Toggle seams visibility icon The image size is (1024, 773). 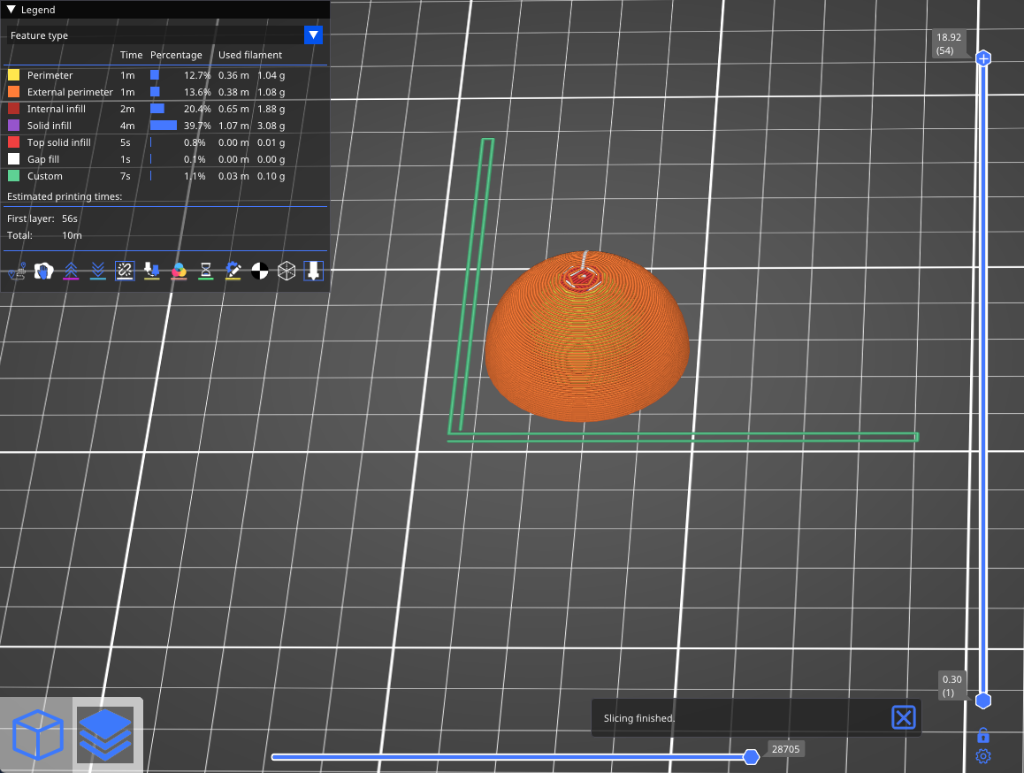point(125,272)
